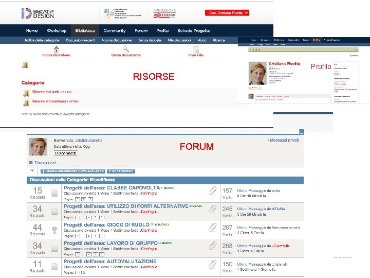
Task: Start a Nuova discussione from submenu
Action: (x=117, y=40)
